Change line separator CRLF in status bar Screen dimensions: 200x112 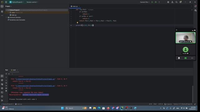pos(155,104)
